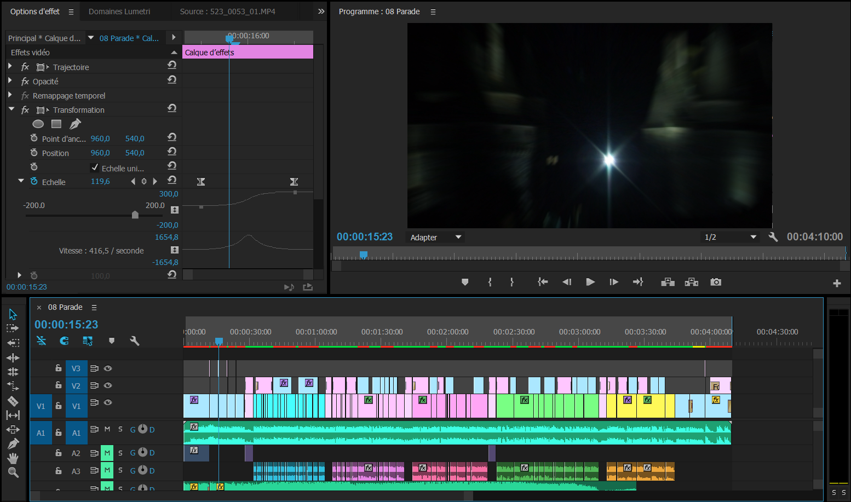Go to Out point
This screenshot has width=851, height=502.
[638, 282]
